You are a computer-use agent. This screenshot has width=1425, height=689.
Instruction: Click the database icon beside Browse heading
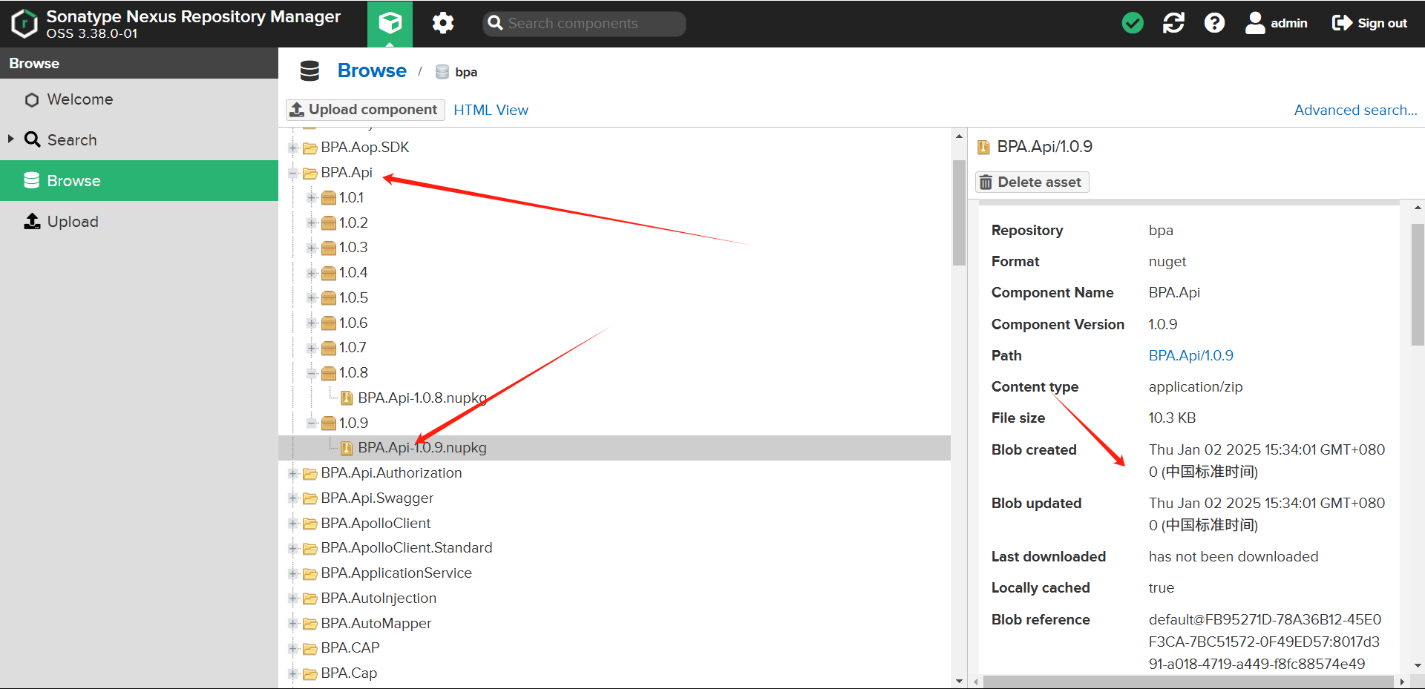click(309, 71)
